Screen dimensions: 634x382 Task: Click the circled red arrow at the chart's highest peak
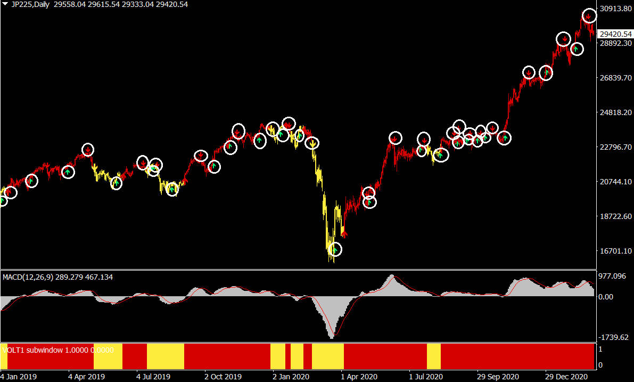[x=589, y=16]
